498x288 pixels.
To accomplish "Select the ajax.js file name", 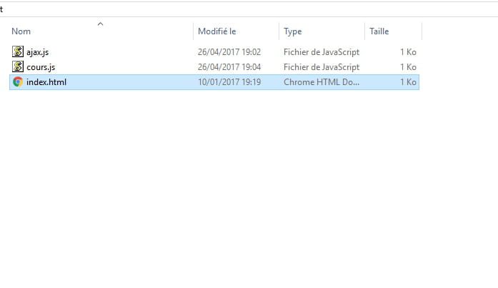I will point(37,52).
